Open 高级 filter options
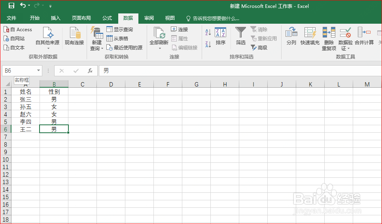The height and width of the screenshot is (224, 382). (259, 47)
